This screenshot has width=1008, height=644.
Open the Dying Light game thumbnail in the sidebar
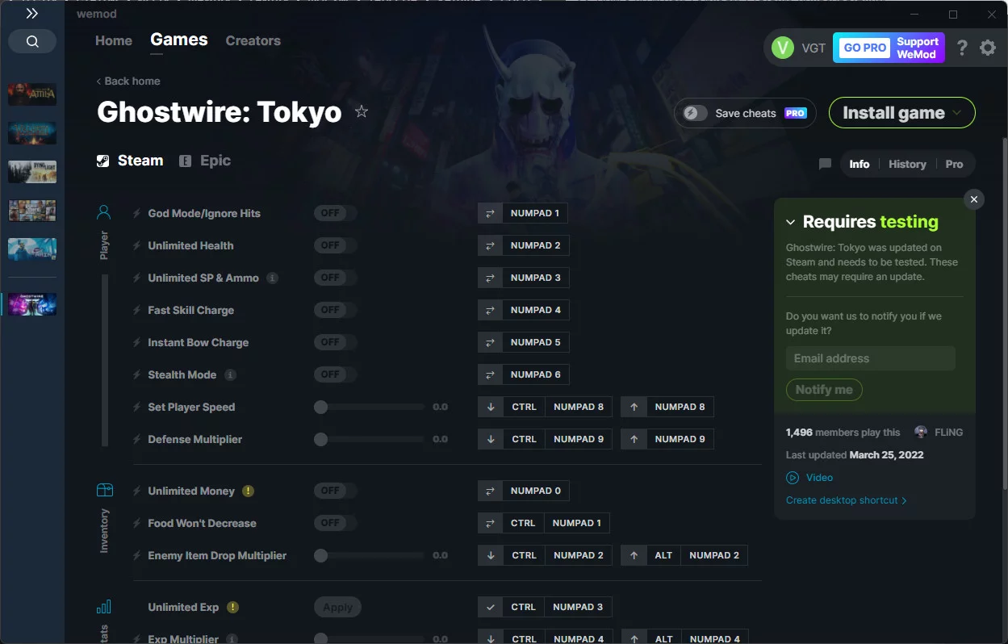32,172
